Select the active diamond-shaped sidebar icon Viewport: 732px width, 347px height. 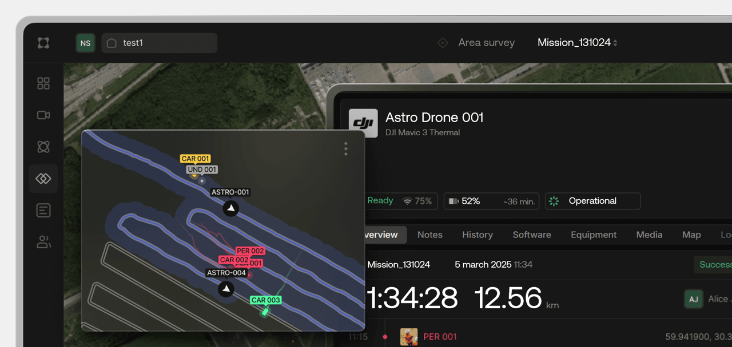(x=43, y=179)
